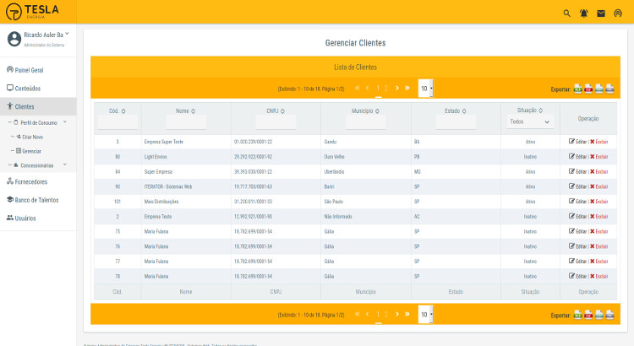Expand the Concessionárias submenu
Image resolution: width=634 pixels, height=346 pixels.
coord(65,165)
